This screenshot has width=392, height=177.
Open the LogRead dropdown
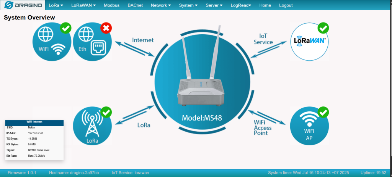click(x=241, y=5)
